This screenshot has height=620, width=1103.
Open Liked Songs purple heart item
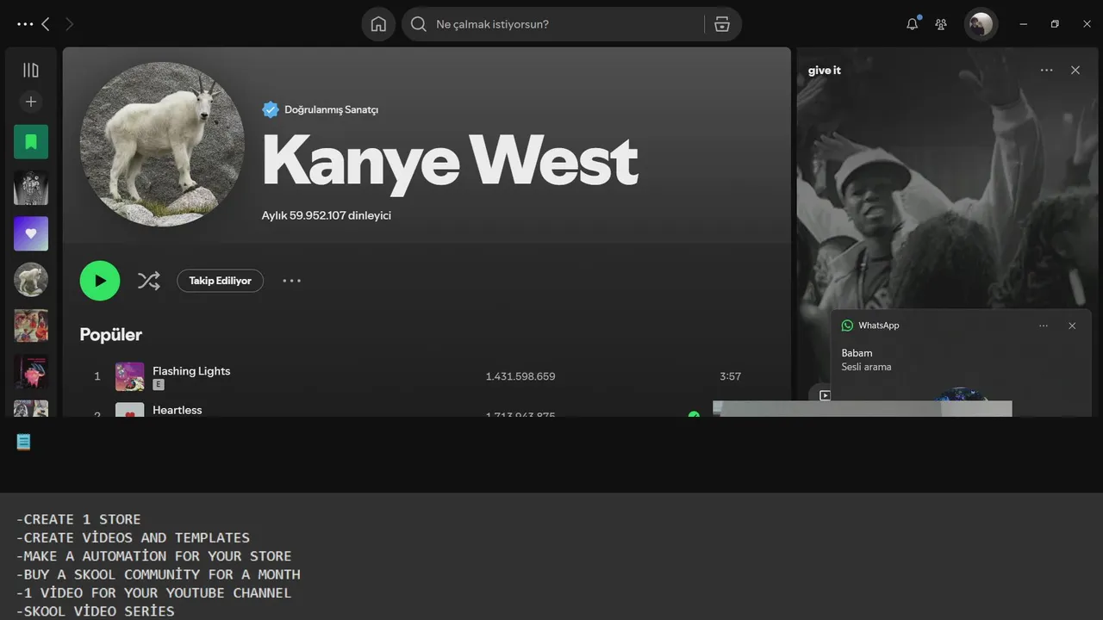pos(31,233)
